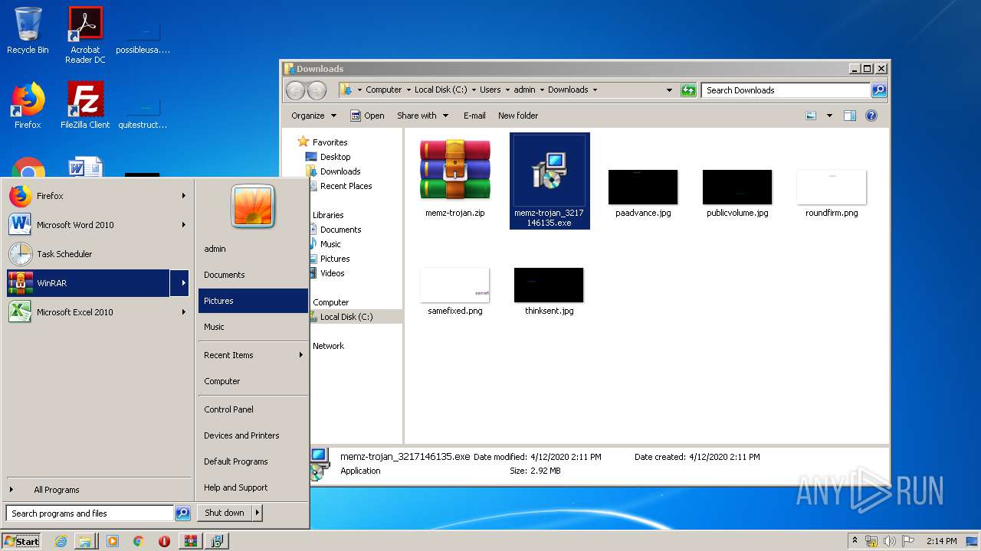Open the FileZilla Client desktop shortcut
The width and height of the screenshot is (981, 551).
(x=85, y=106)
